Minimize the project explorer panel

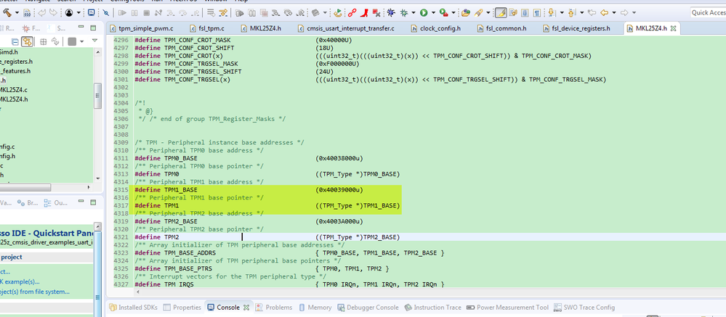tap(81, 27)
